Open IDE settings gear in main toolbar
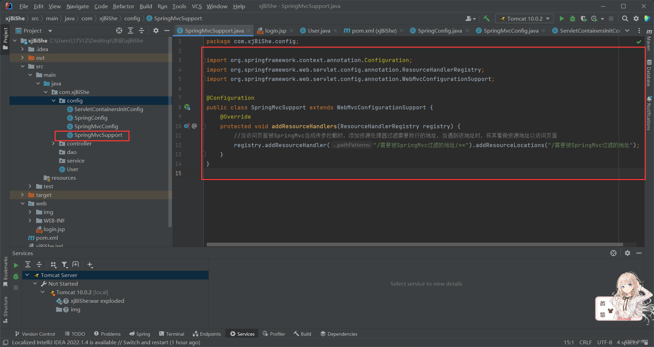Viewport: 654px width, 347px height. click(x=636, y=19)
